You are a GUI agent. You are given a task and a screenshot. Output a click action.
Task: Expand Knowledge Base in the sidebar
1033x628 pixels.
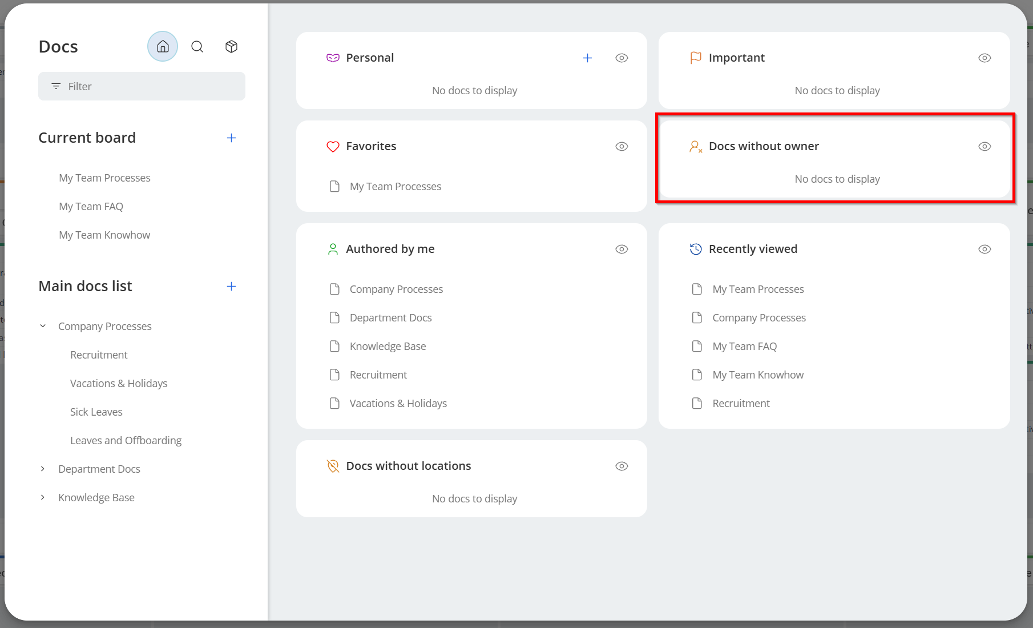43,498
